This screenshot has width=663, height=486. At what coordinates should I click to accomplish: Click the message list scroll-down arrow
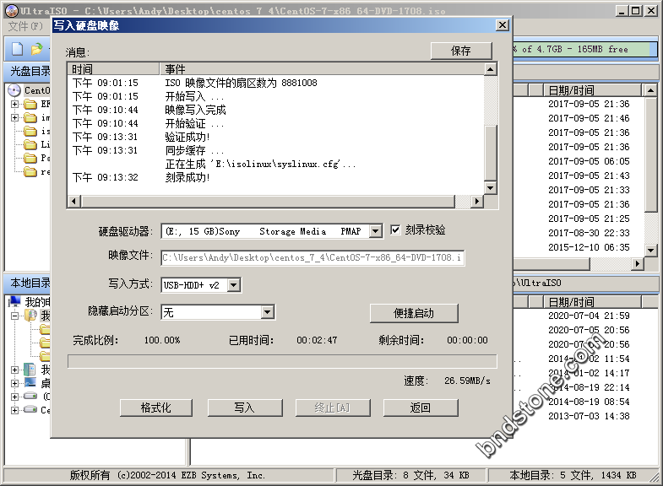point(490,187)
